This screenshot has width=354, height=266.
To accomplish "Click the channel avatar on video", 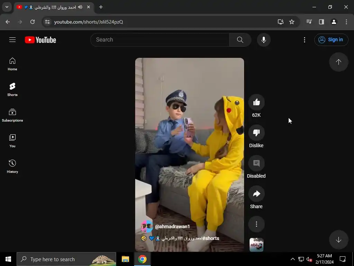I will click(147, 227).
